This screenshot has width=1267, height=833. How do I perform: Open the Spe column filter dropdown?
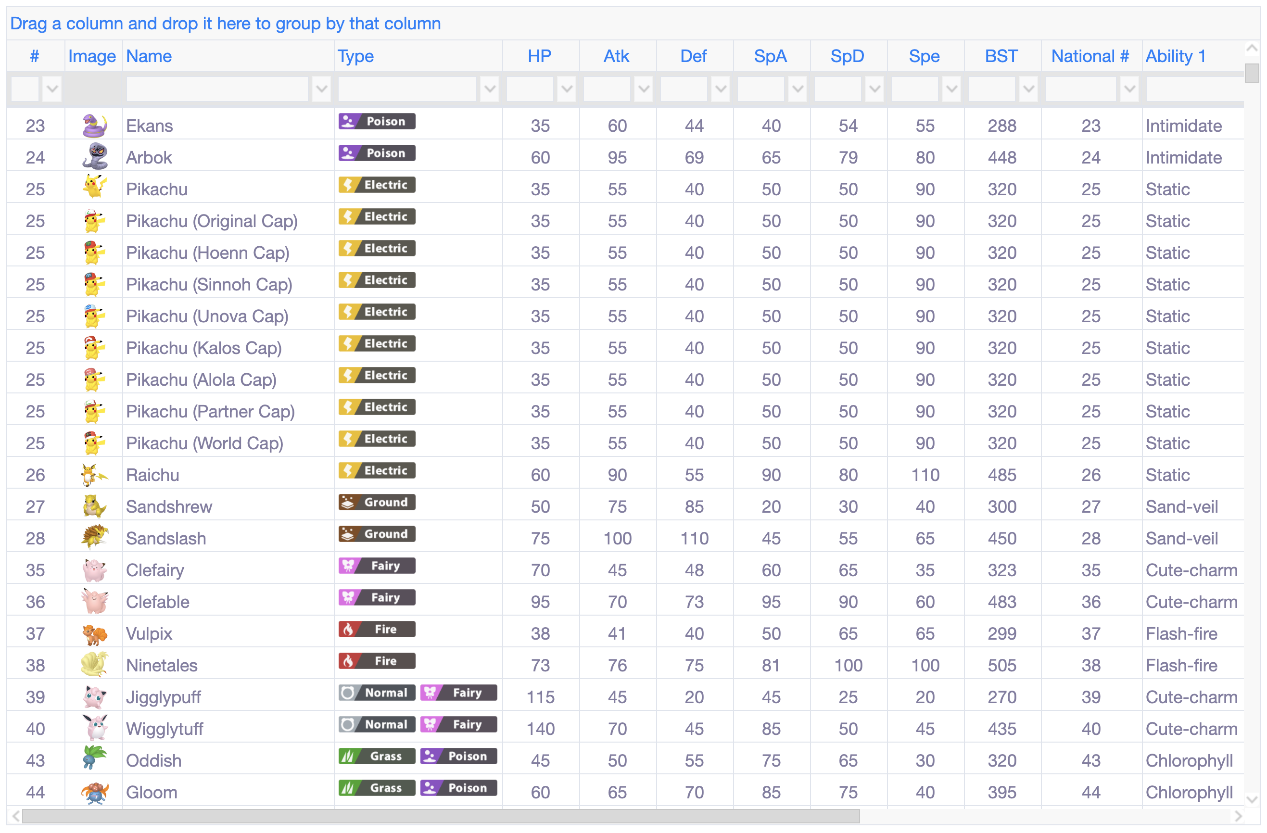click(x=951, y=89)
